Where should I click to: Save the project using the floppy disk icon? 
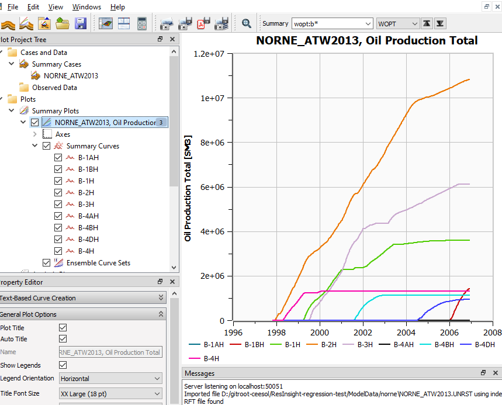click(x=80, y=23)
